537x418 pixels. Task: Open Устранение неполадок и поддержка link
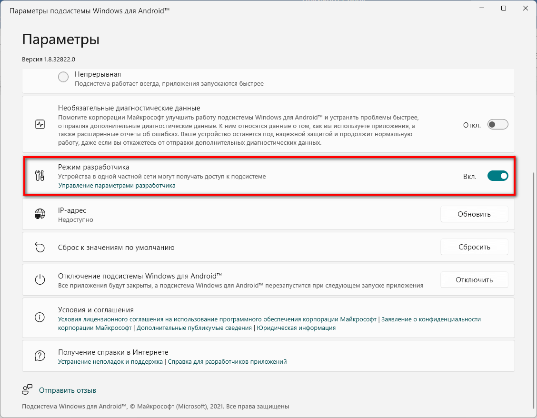pyautogui.click(x=110, y=362)
